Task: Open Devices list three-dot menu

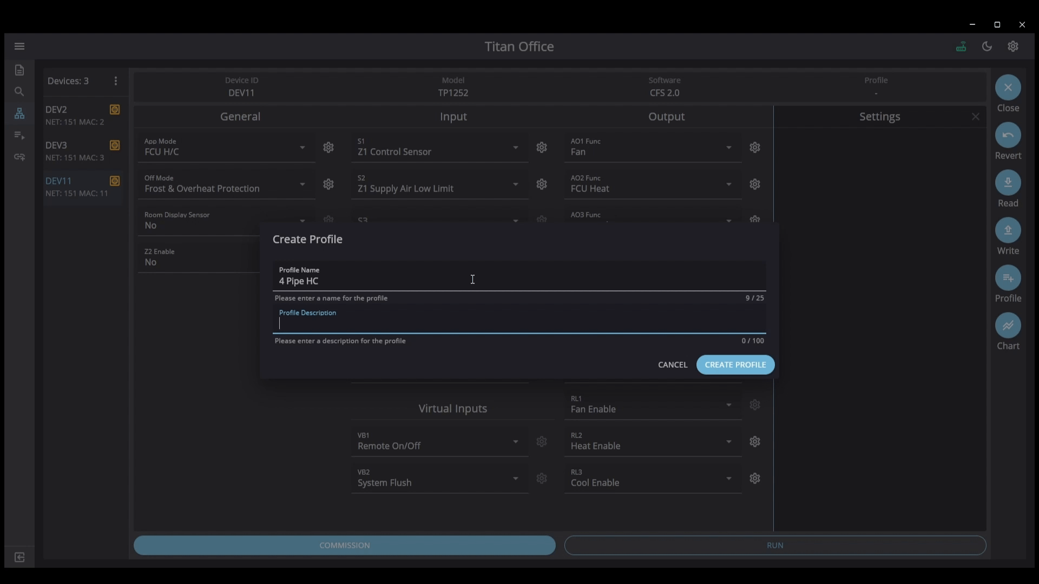Action: point(116,81)
